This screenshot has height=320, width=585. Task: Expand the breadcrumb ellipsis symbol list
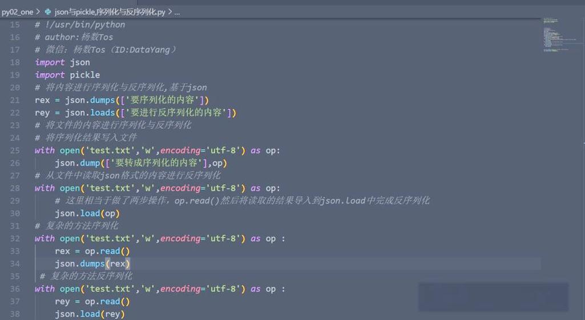177,13
